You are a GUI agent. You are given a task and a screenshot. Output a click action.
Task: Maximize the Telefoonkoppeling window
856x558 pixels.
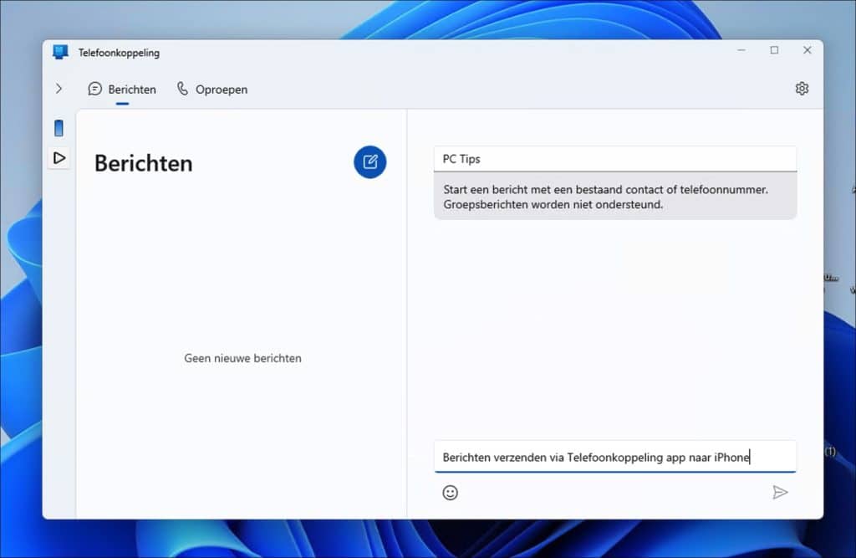click(774, 50)
